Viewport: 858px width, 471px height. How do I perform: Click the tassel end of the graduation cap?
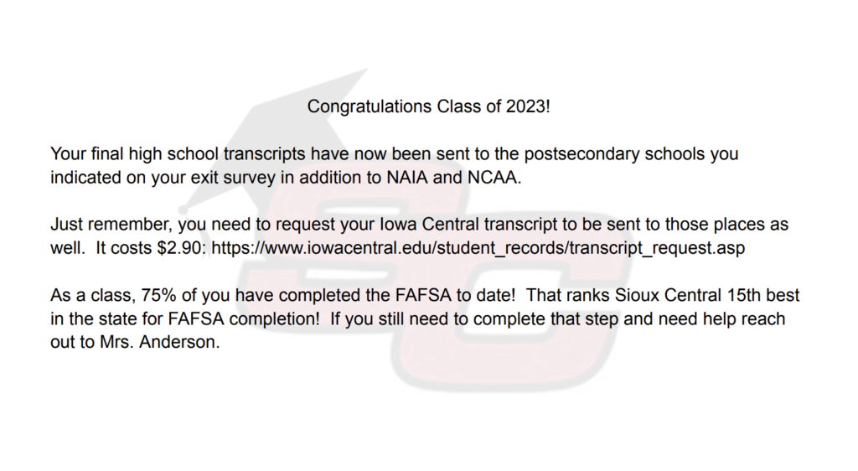click(x=183, y=209)
